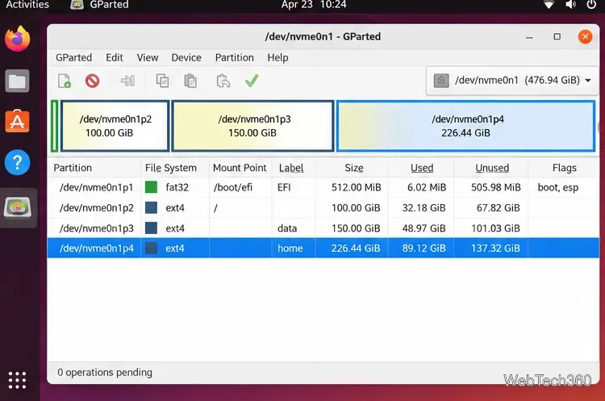This screenshot has height=401, width=605.
Task: Open Files from the dock
Action: tap(18, 81)
